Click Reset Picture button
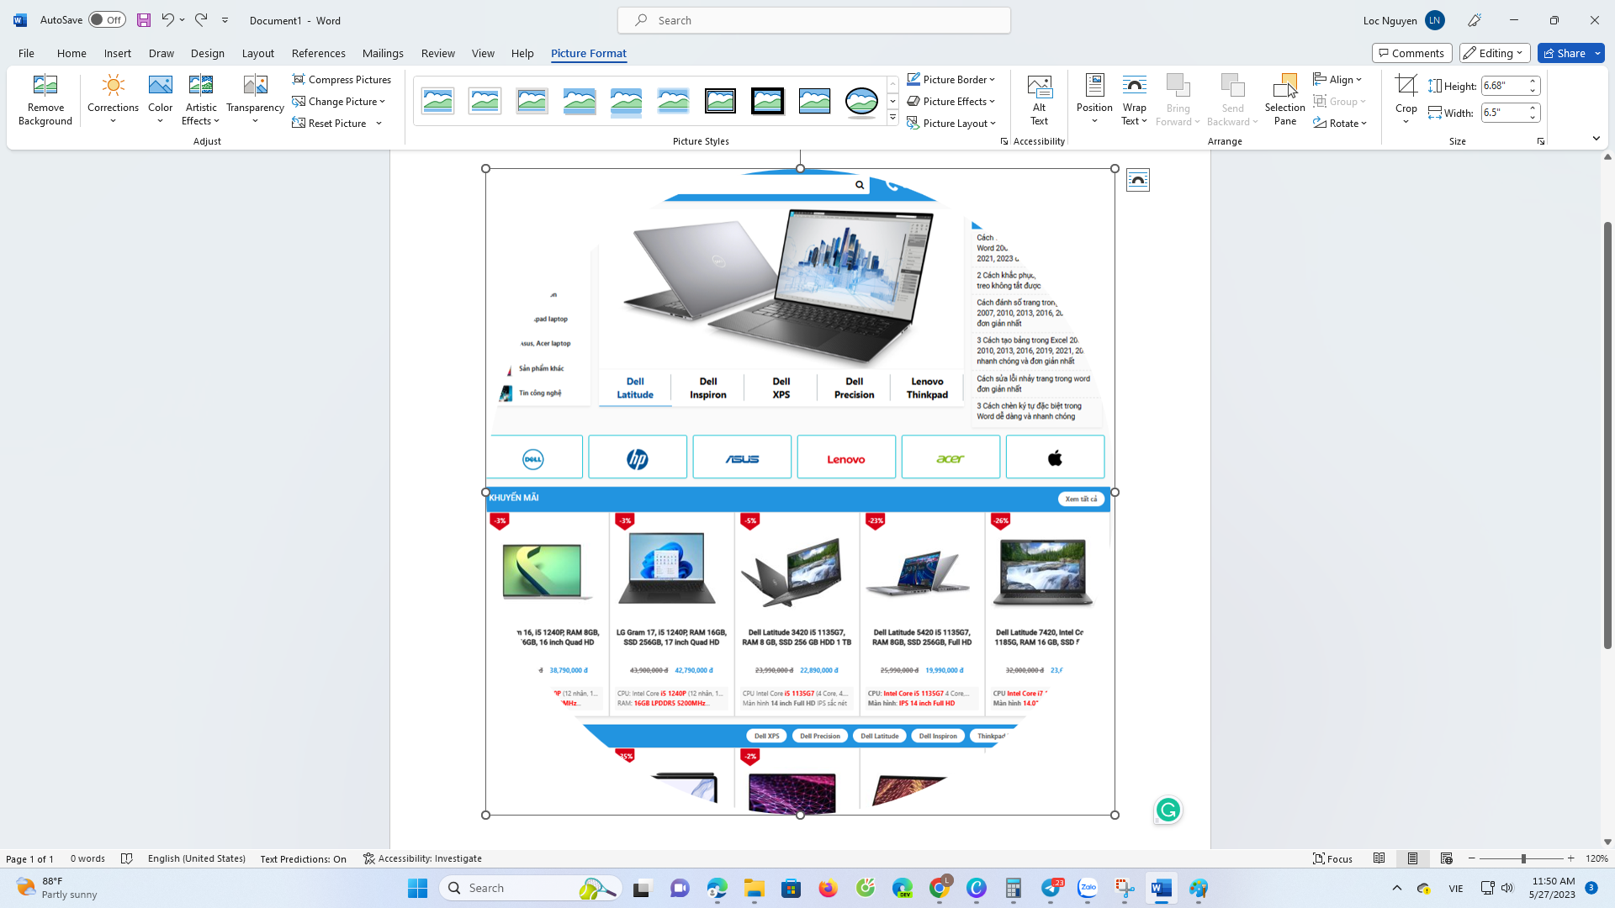1615x908 pixels. point(330,123)
